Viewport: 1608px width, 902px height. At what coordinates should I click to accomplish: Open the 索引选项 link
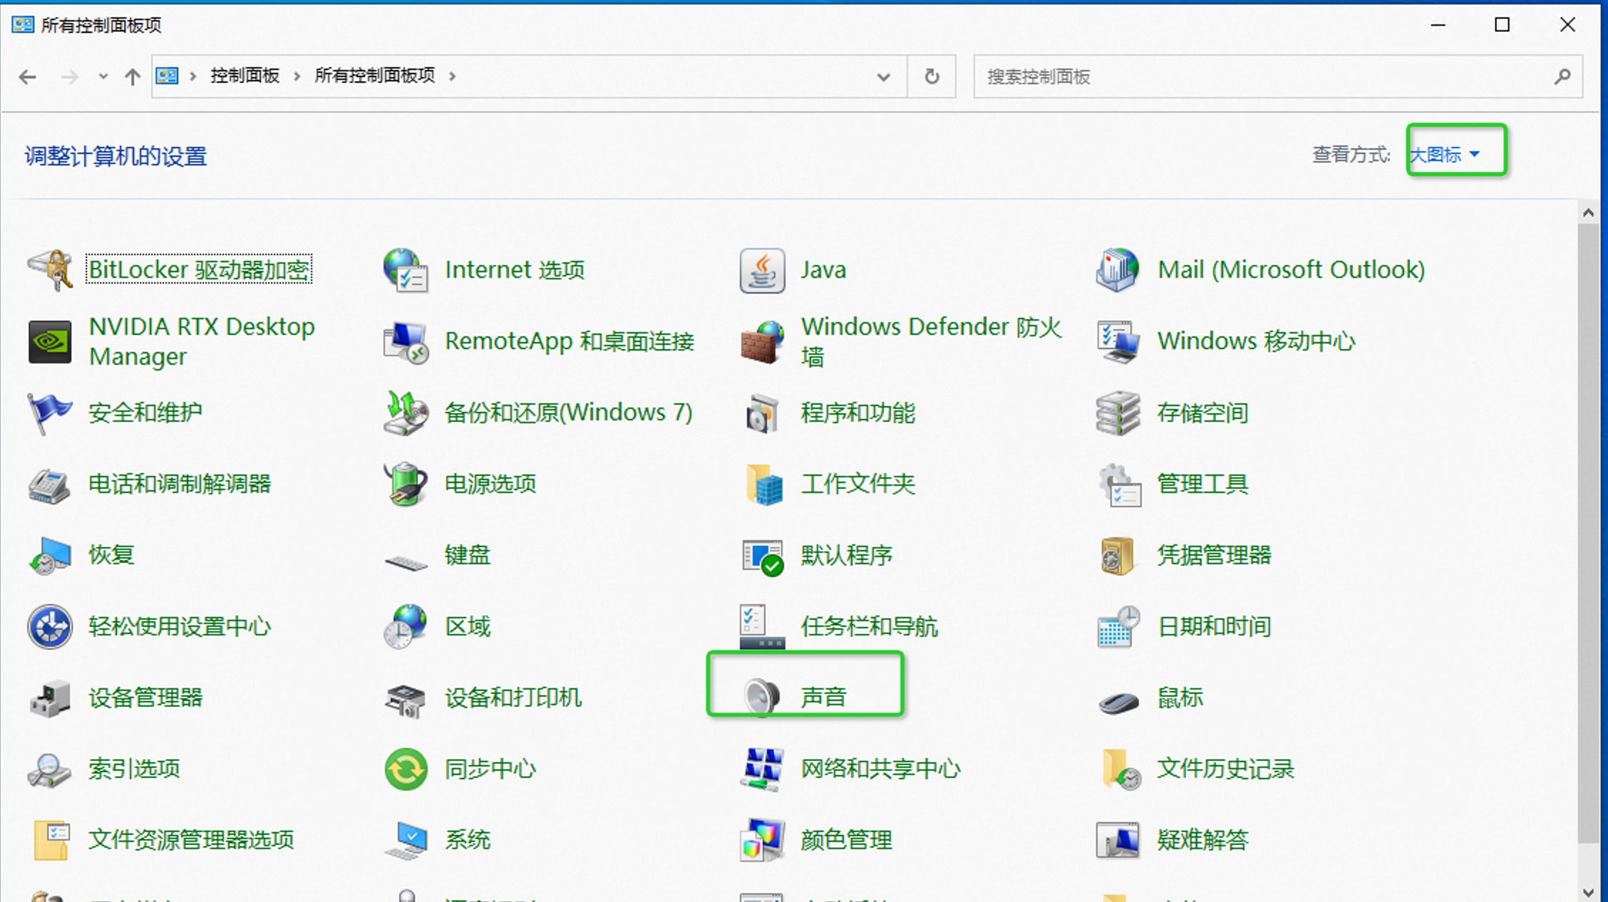134,769
